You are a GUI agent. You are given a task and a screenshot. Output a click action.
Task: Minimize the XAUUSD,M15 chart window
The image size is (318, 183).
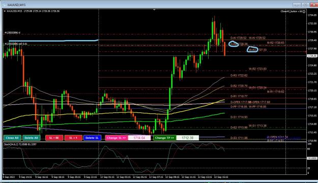pyautogui.click(x=297, y=5)
